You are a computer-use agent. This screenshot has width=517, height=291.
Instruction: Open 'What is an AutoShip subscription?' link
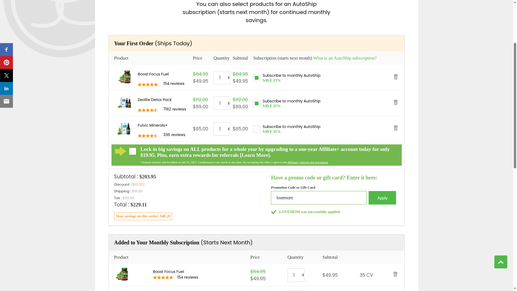(x=345, y=58)
